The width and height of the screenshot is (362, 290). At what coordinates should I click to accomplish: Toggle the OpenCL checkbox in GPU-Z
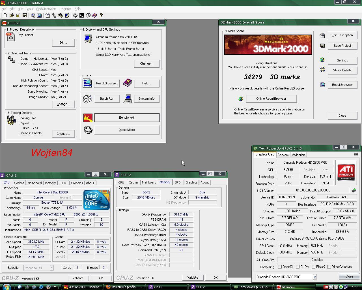click(280, 267)
